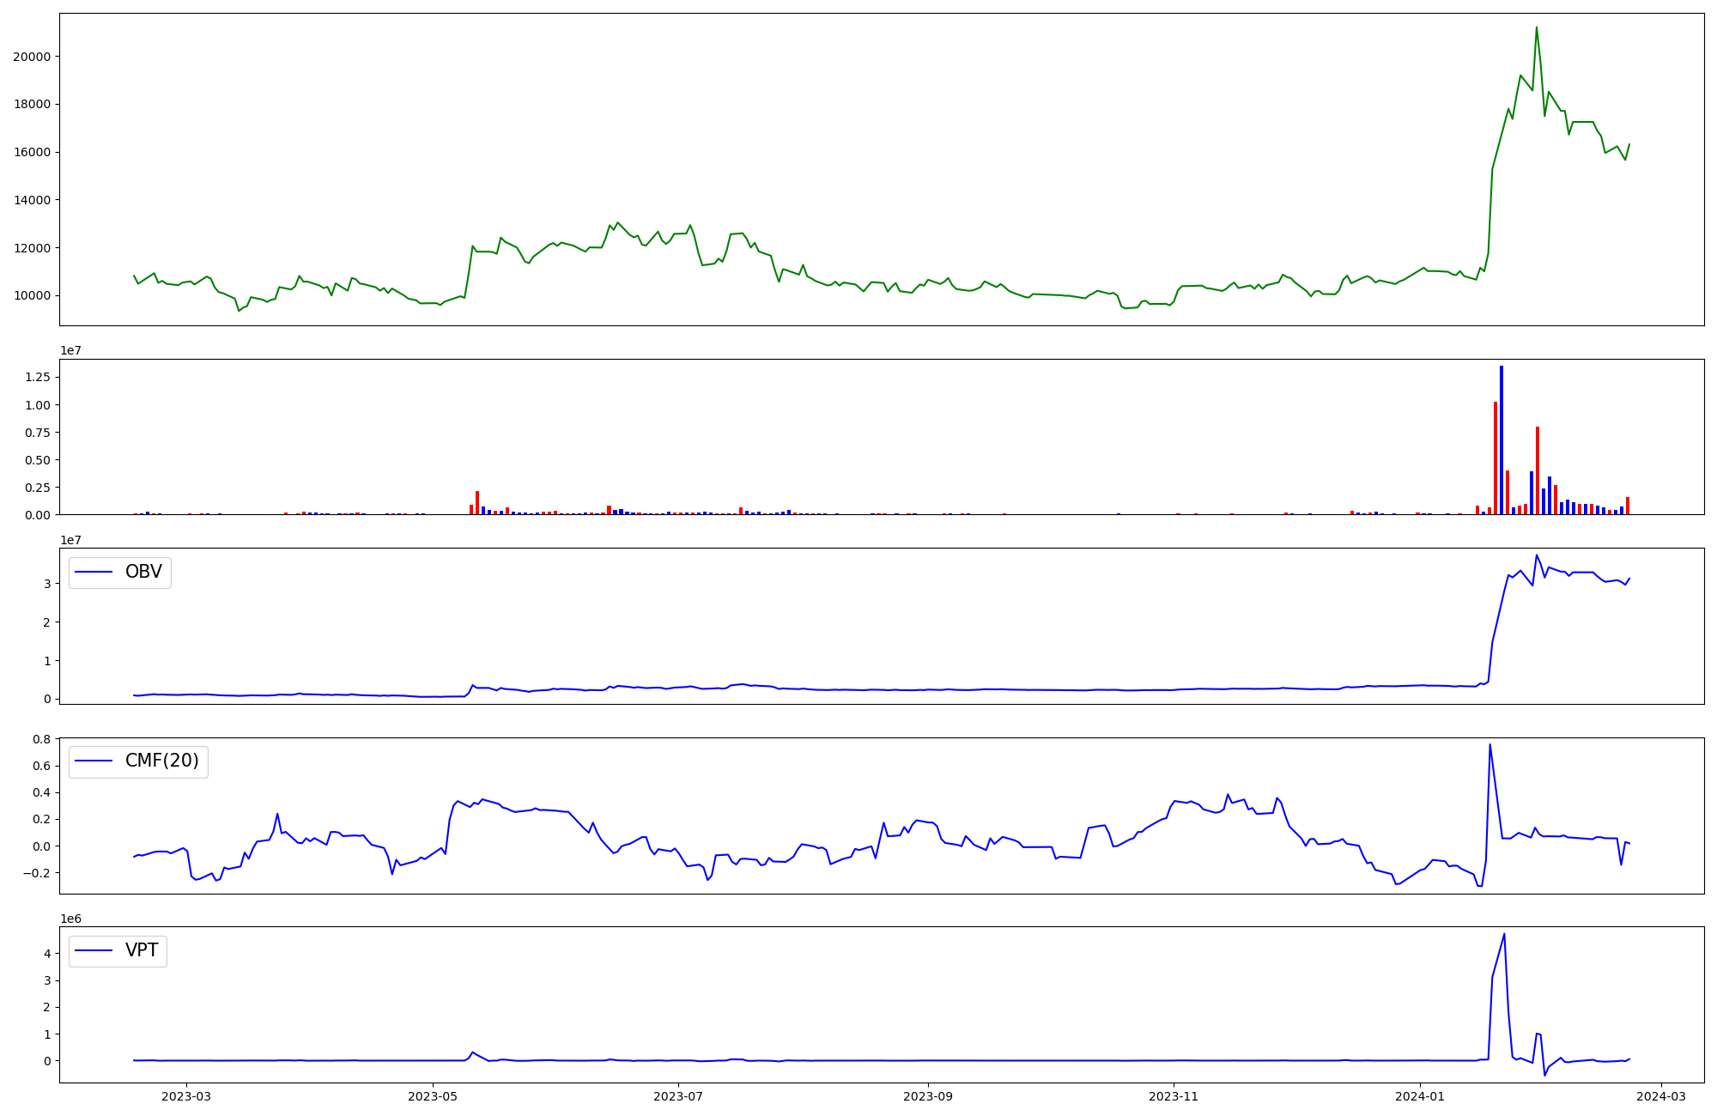
Task: Click the 1e6 exponent label above the VPT chart
Action: [x=70, y=919]
